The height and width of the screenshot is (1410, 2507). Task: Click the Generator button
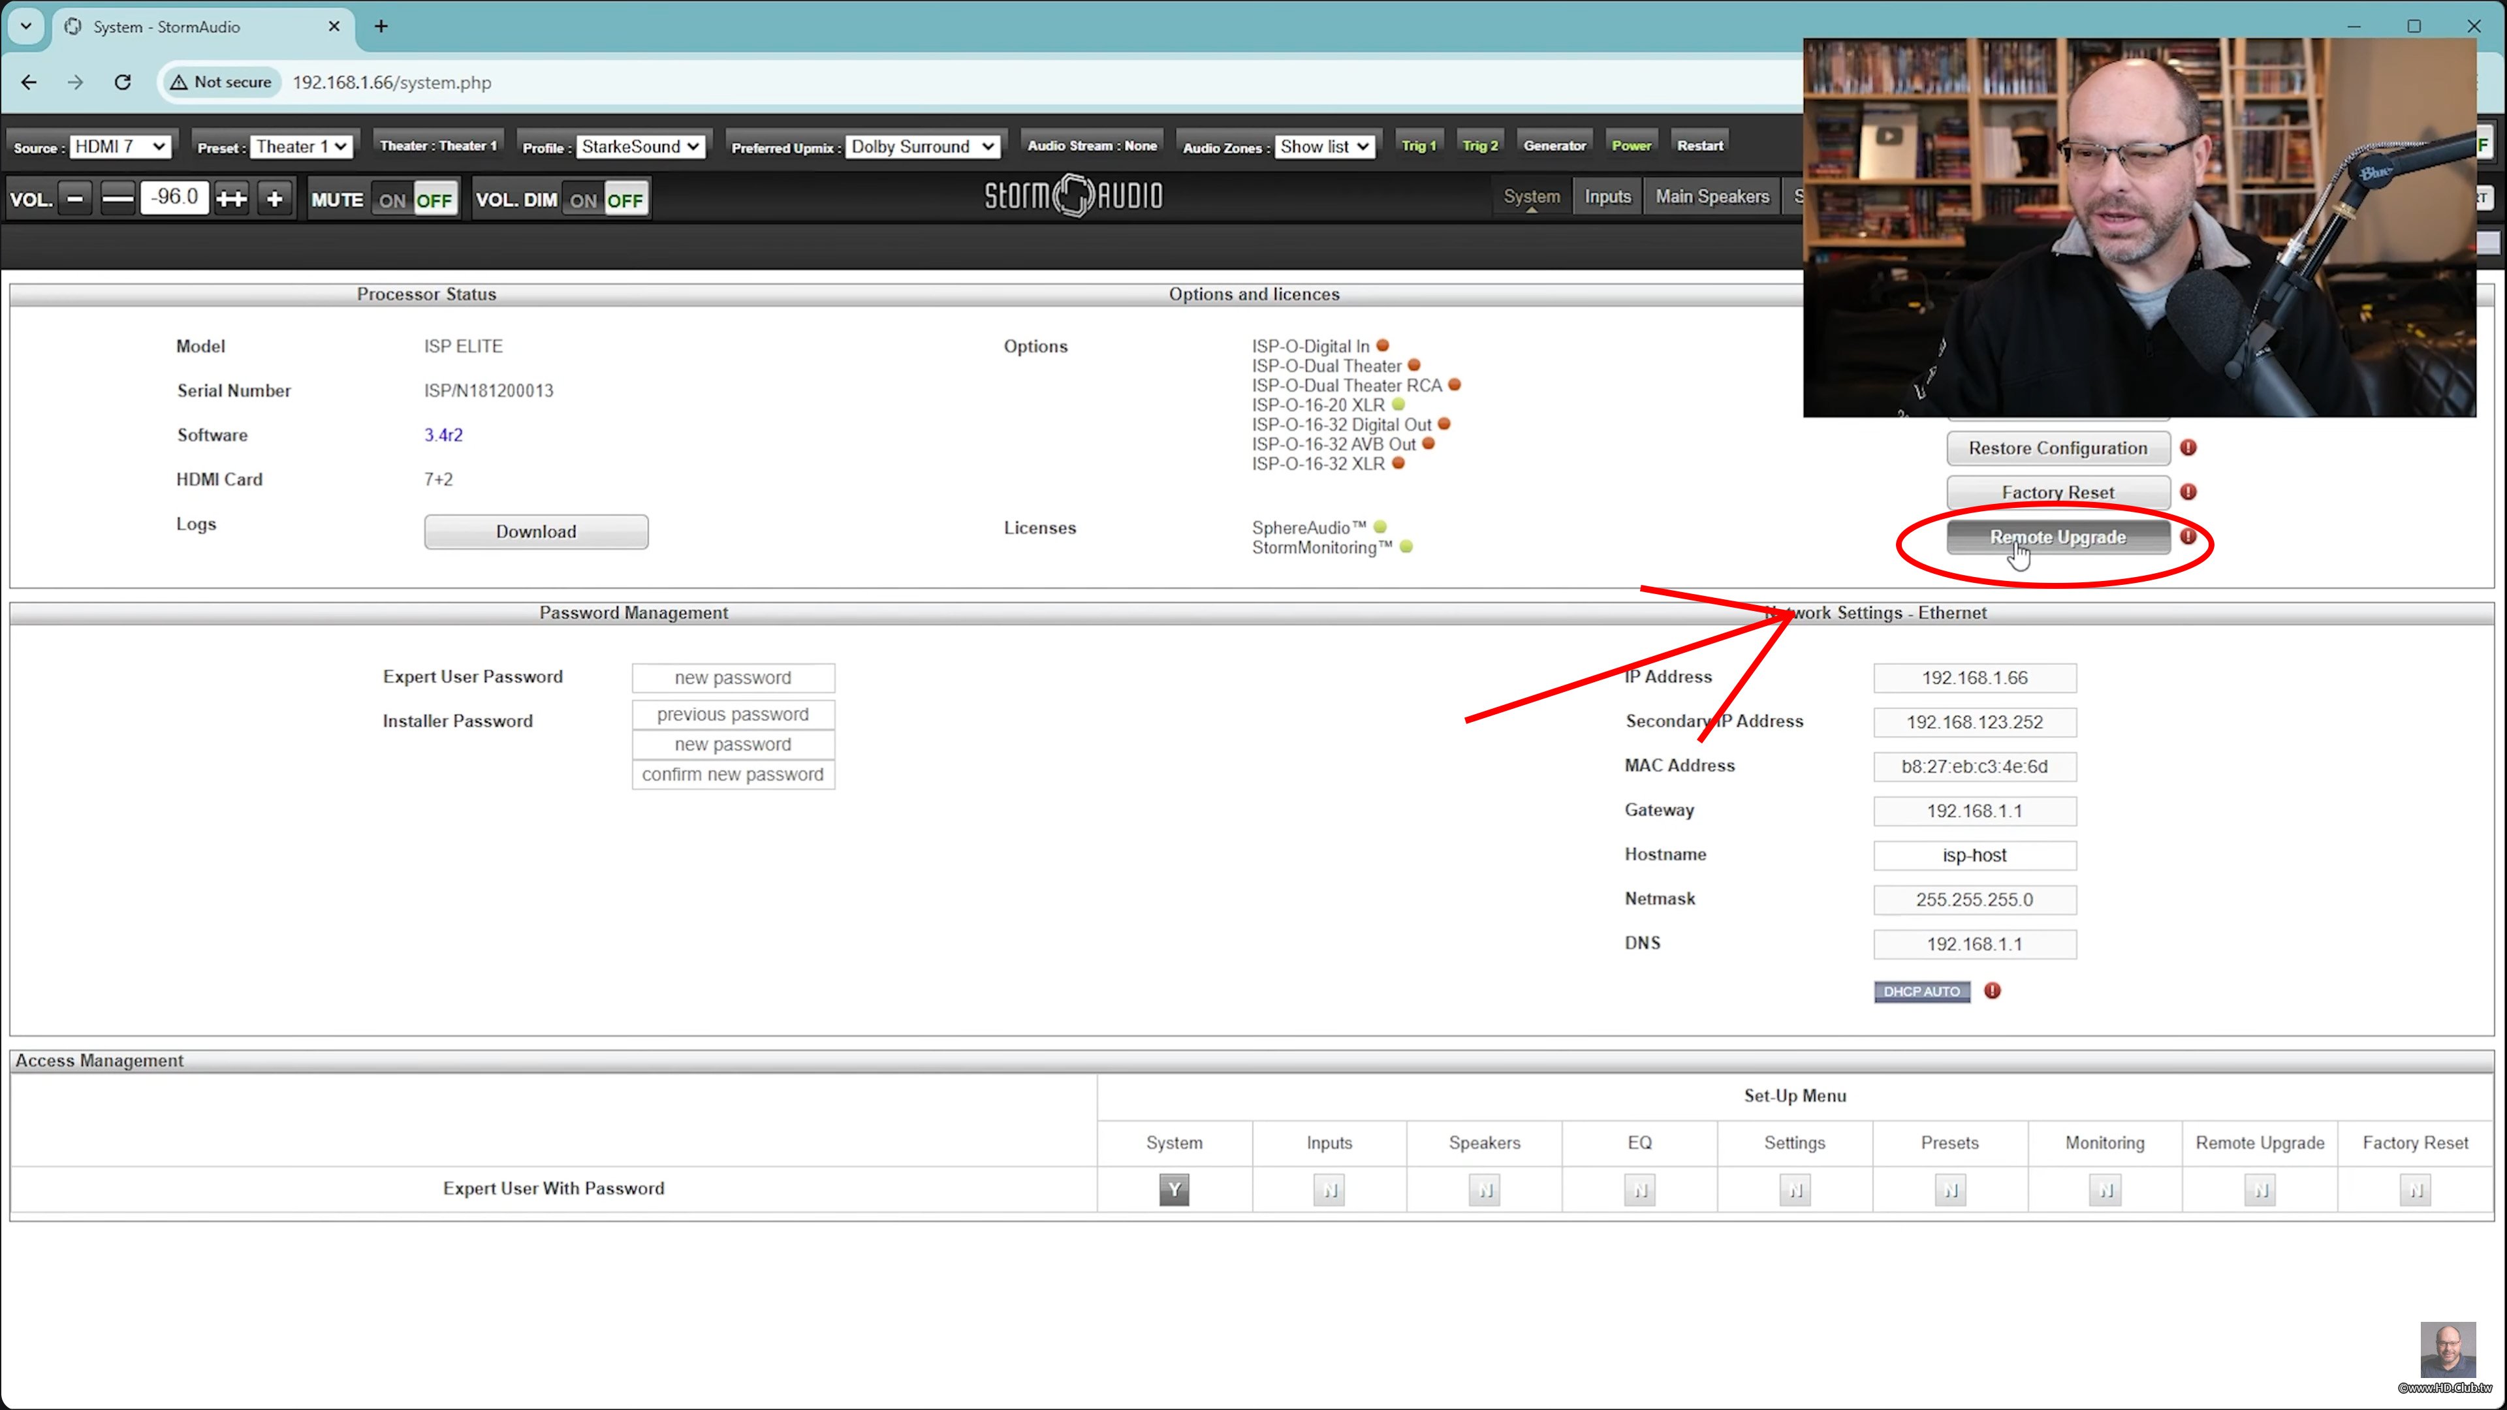(x=1554, y=146)
